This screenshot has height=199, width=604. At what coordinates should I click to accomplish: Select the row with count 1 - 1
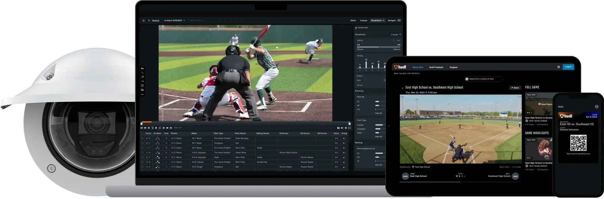tap(142, 148)
